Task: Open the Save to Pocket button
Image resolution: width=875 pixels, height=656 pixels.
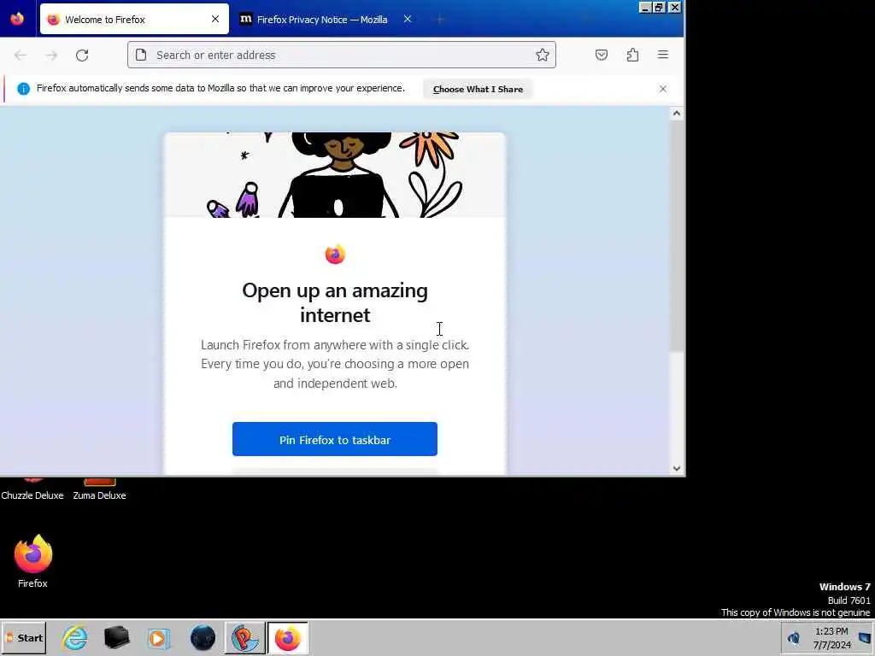Action: click(x=601, y=55)
